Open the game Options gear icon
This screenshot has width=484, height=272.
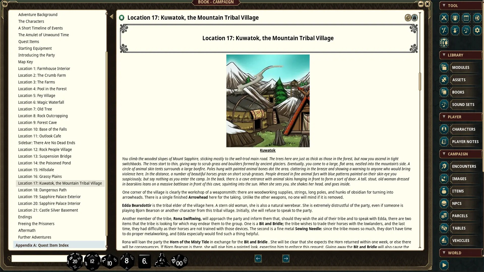(x=477, y=30)
